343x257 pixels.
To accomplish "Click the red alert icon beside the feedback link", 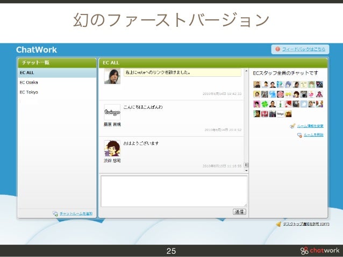I will pos(277,49).
